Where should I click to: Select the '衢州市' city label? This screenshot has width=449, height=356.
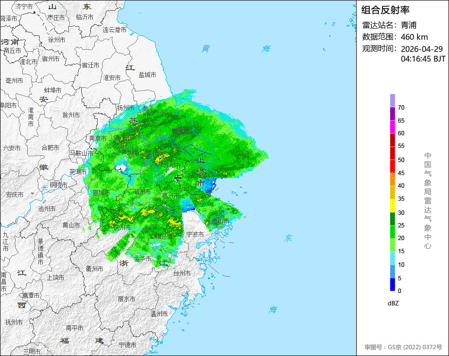tap(94, 269)
